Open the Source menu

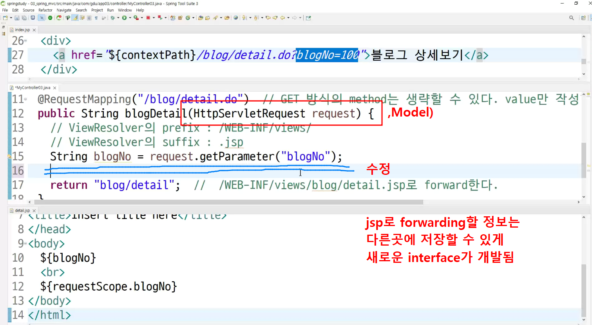pyautogui.click(x=28, y=10)
